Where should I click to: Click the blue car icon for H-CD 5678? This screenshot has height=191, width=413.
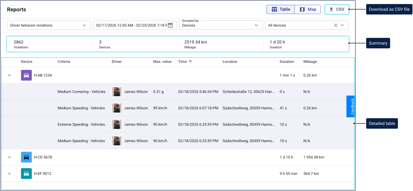click(26, 157)
